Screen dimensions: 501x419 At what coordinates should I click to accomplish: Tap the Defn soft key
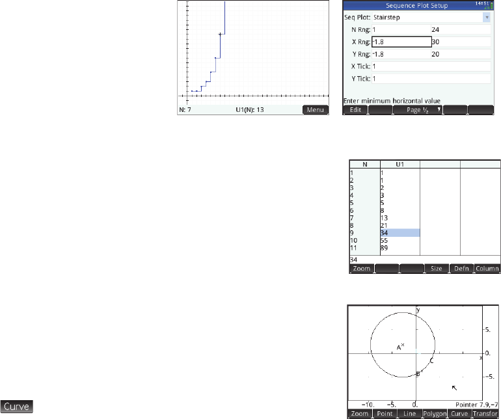[x=461, y=269]
